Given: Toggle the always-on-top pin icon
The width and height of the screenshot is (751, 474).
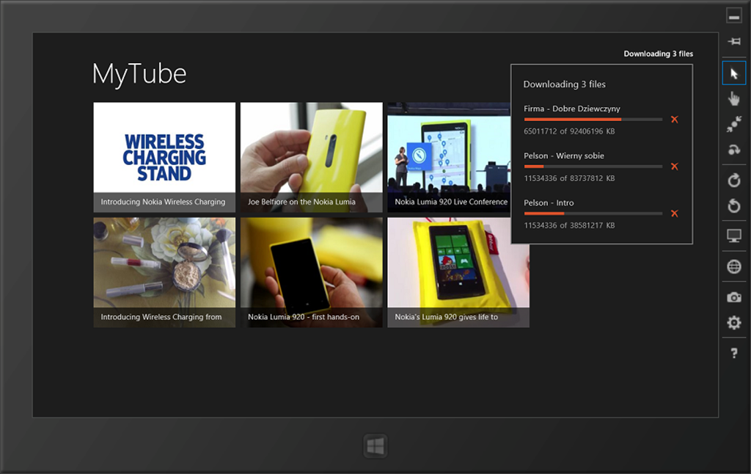Looking at the screenshot, I should (733, 42).
